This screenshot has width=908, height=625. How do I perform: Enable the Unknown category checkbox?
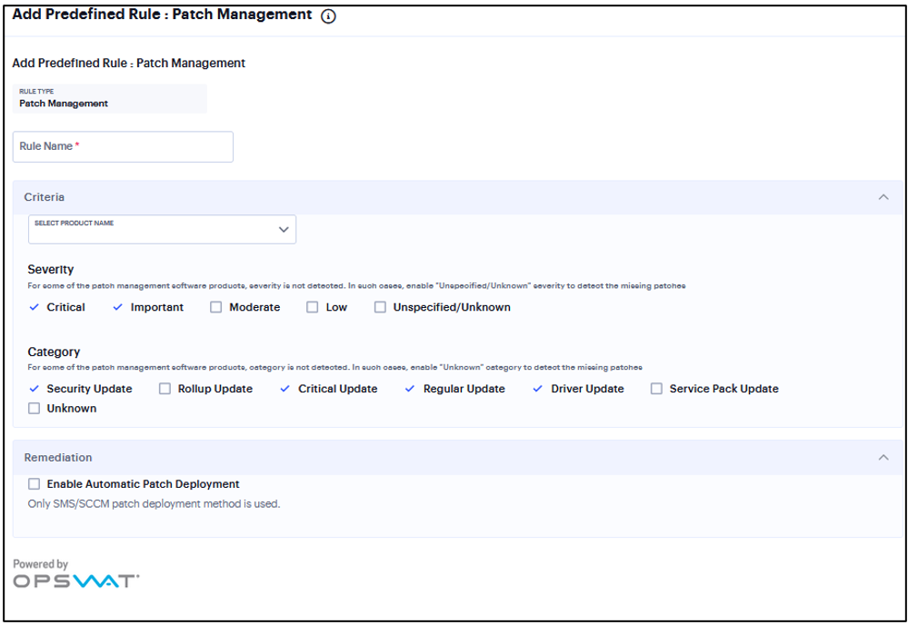click(x=34, y=408)
